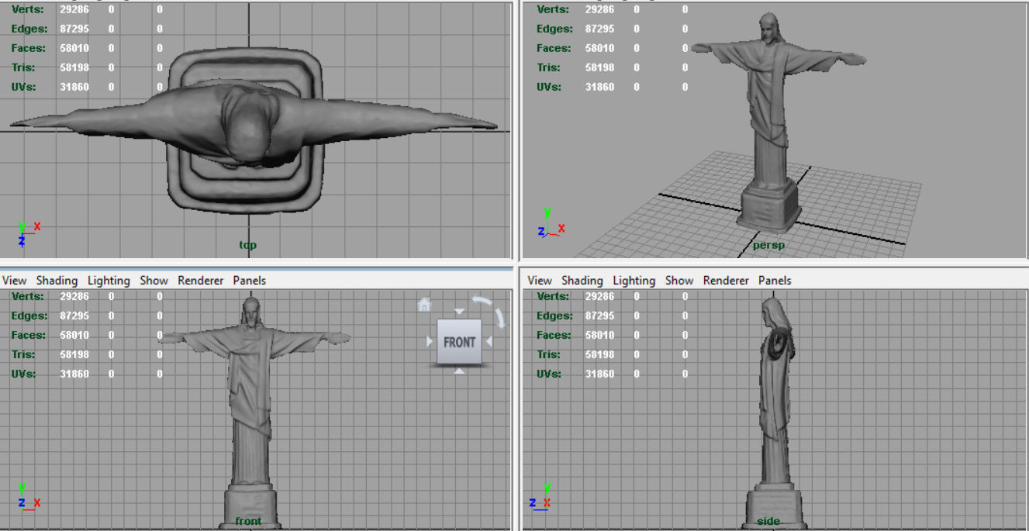1029x531 pixels.
Task: Open View menu in side viewport panel
Action: point(539,281)
